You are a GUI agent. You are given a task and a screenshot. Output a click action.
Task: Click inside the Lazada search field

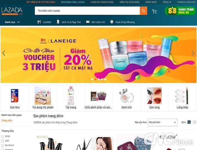pos(87,11)
